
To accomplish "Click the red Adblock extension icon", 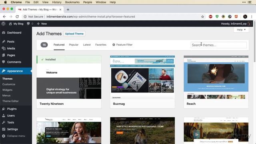I will [210, 17].
